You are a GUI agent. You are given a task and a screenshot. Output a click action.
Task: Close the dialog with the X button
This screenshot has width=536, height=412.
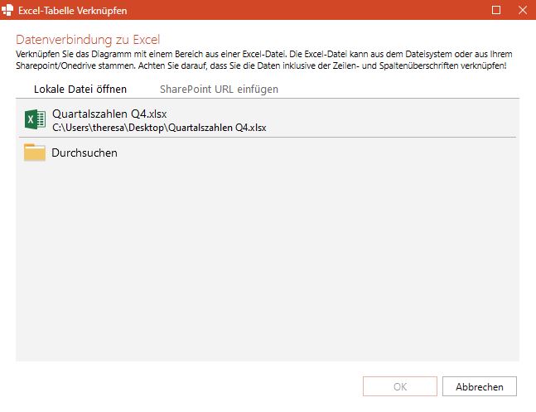click(x=520, y=10)
